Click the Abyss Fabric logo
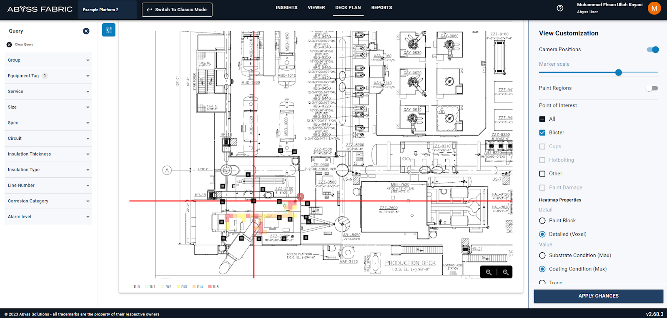 point(40,9)
